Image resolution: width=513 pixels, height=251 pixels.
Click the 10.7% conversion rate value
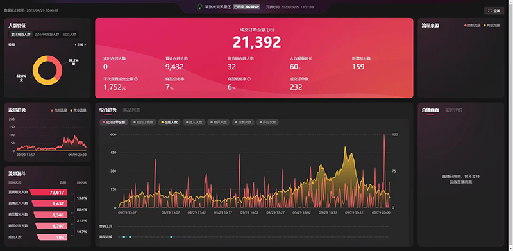coord(82,232)
